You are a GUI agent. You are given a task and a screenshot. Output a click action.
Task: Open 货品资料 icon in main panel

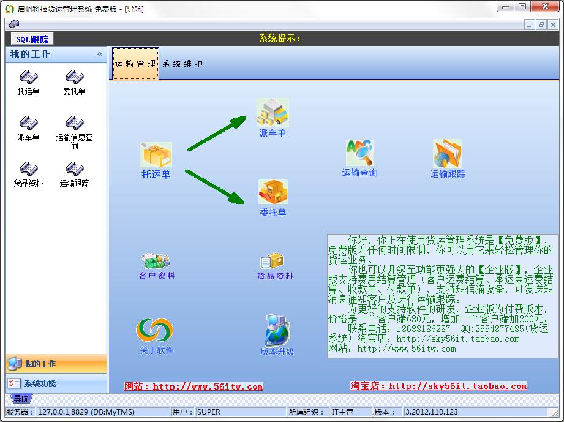[273, 260]
